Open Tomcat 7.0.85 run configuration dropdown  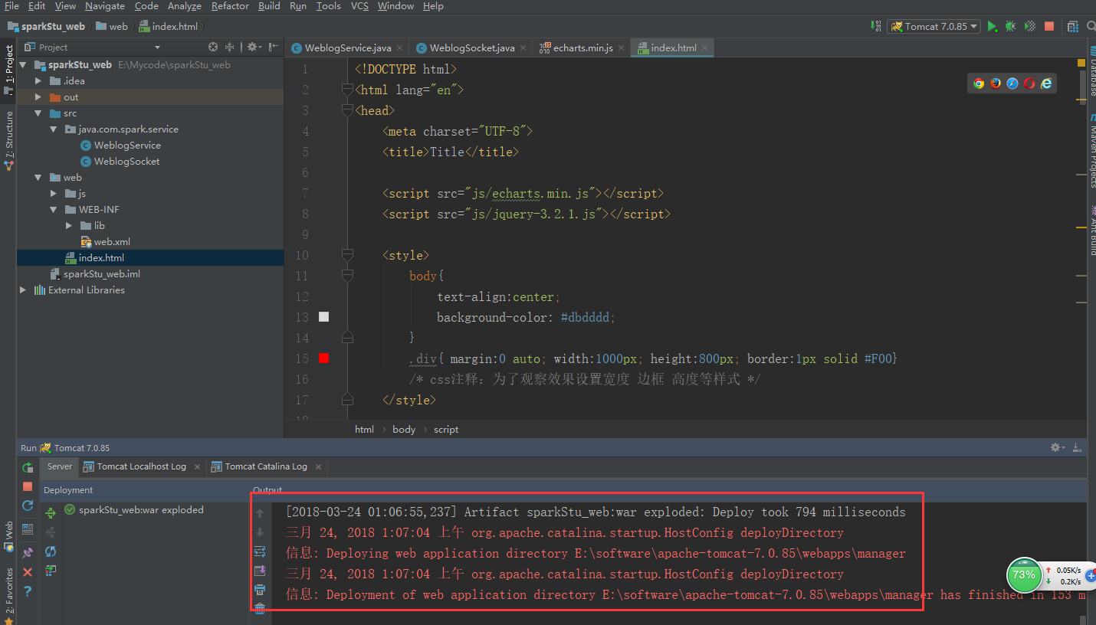coord(934,26)
